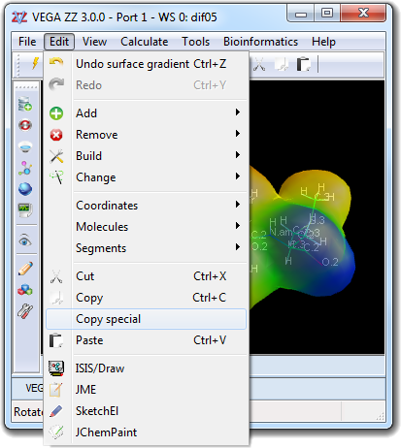401x448 pixels.
Task: Expand the Change submenu arrow
Action: click(238, 176)
